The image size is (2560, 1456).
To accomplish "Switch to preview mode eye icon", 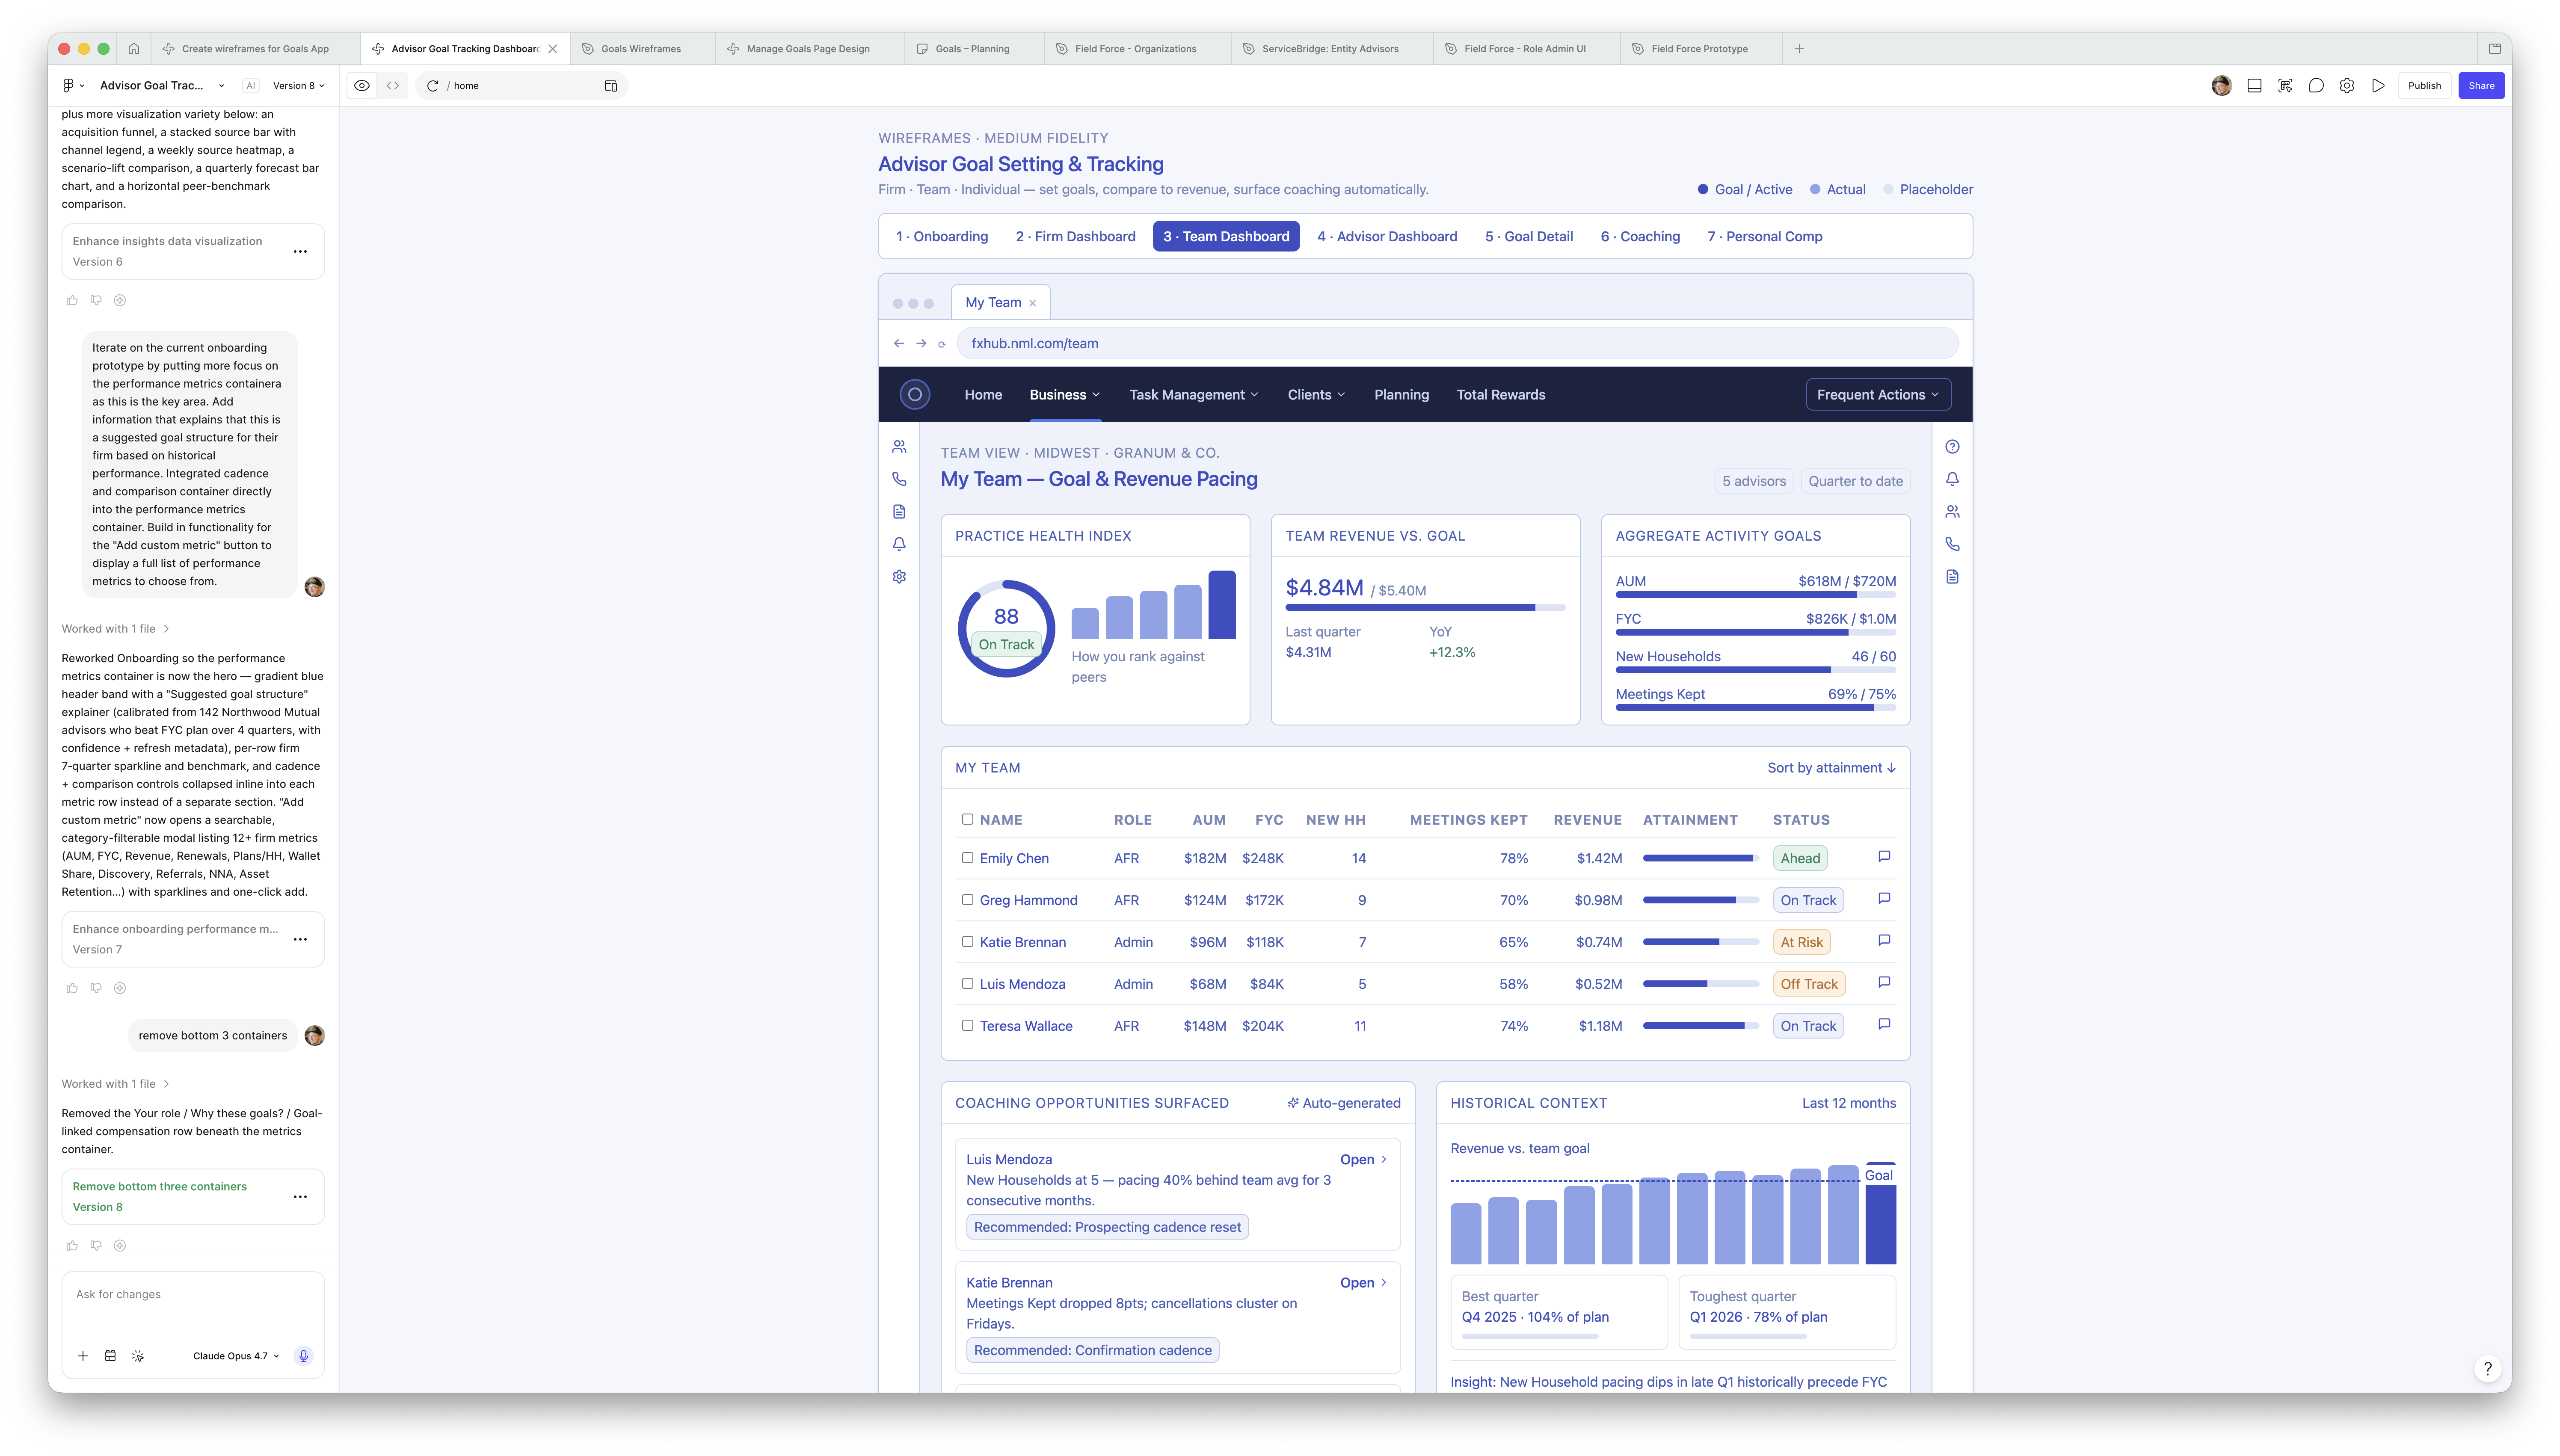I will click(362, 85).
